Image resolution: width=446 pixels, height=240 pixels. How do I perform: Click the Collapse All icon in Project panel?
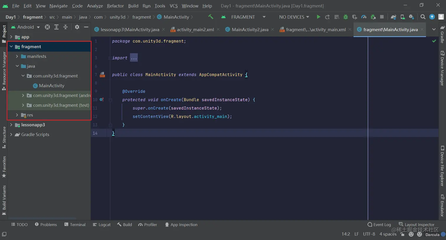point(65,27)
